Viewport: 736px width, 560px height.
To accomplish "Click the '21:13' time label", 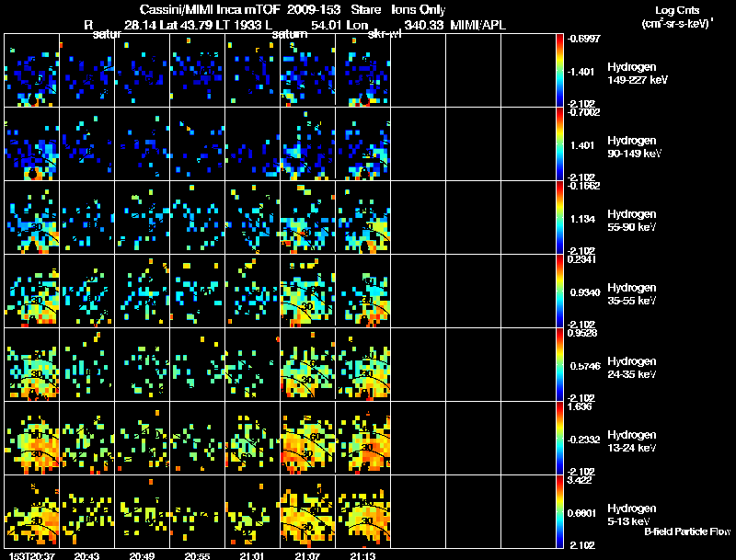I will coord(362,555).
